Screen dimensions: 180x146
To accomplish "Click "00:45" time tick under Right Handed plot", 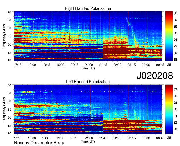I will 160,65.
